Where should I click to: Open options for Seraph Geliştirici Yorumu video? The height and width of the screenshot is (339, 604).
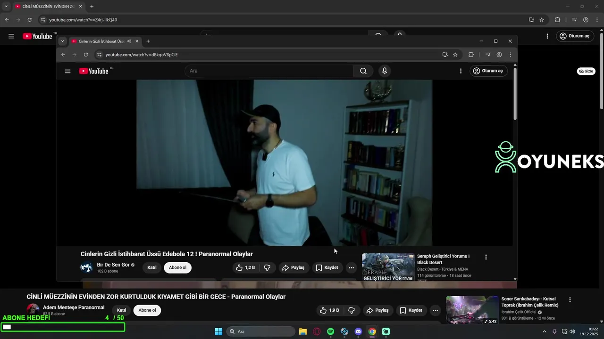[486, 257]
